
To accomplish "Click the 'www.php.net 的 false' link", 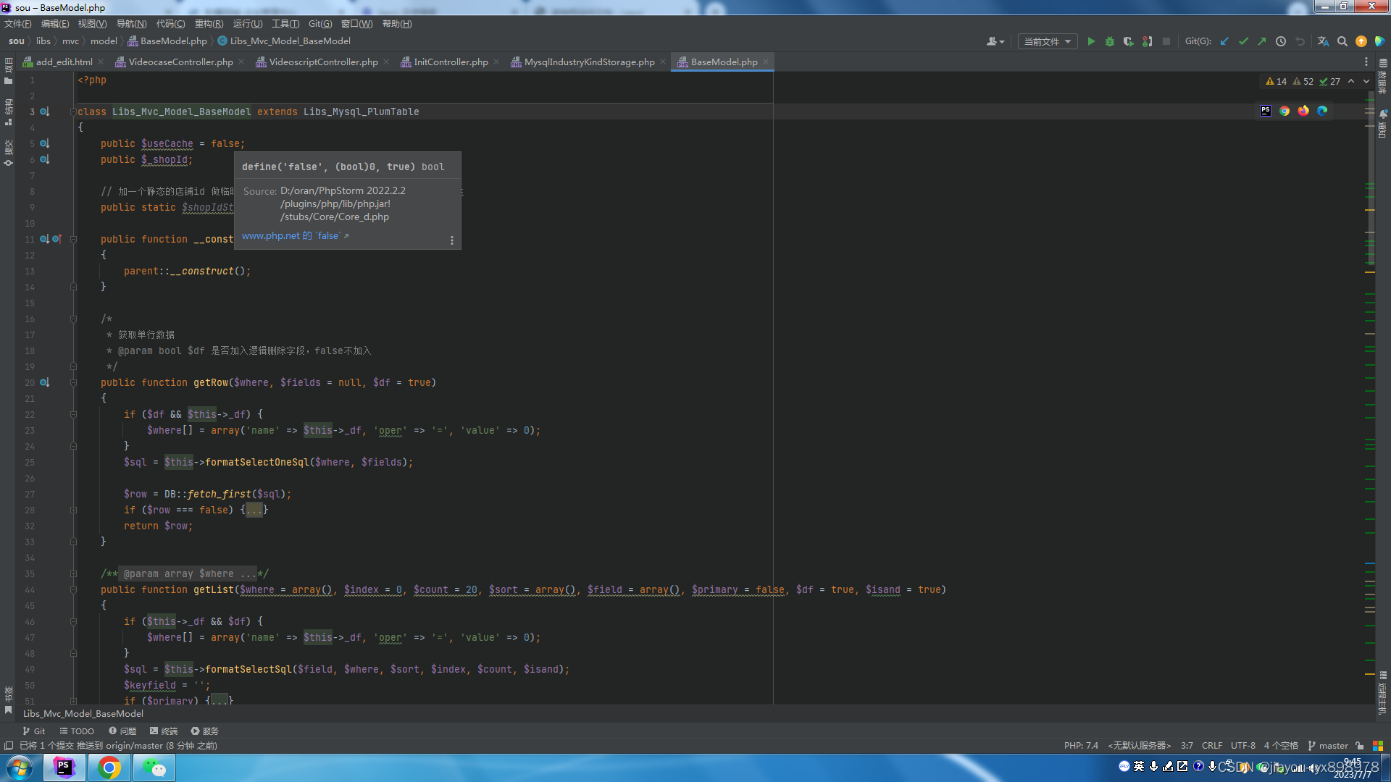I will (291, 236).
